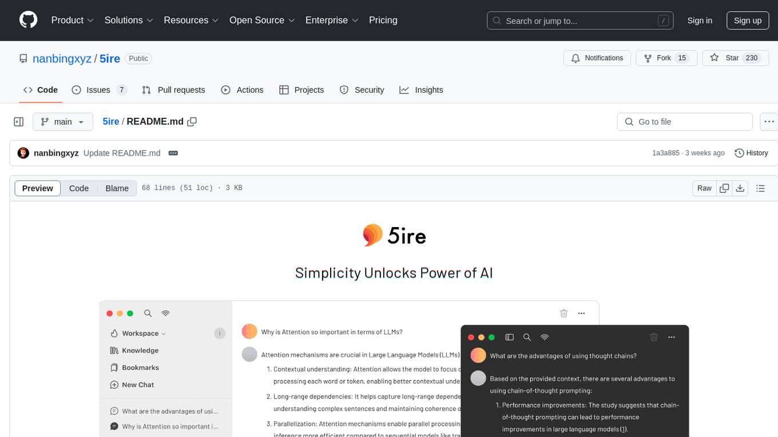View the file History
Image resolution: width=778 pixels, height=437 pixels.
751,153
